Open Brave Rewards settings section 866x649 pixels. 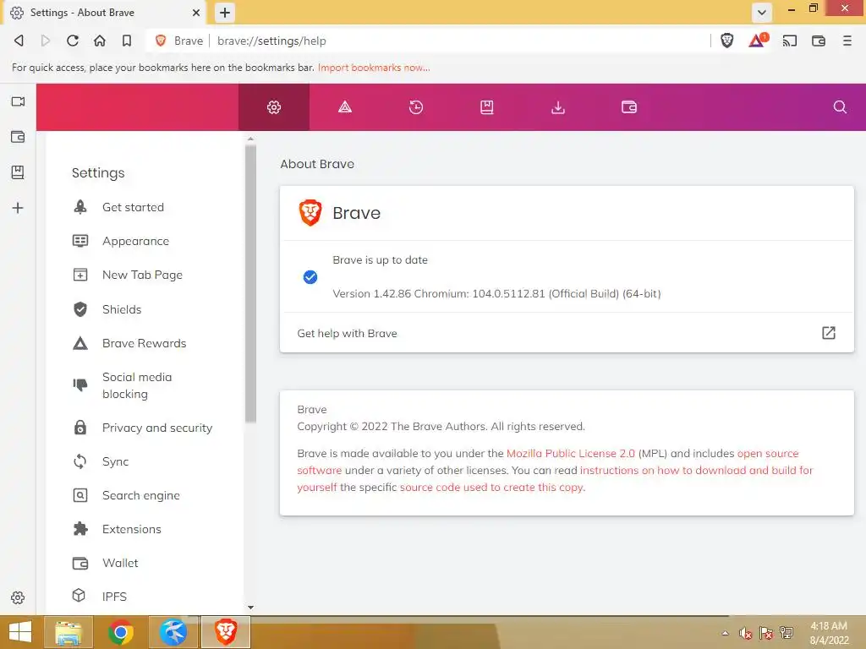pos(145,343)
